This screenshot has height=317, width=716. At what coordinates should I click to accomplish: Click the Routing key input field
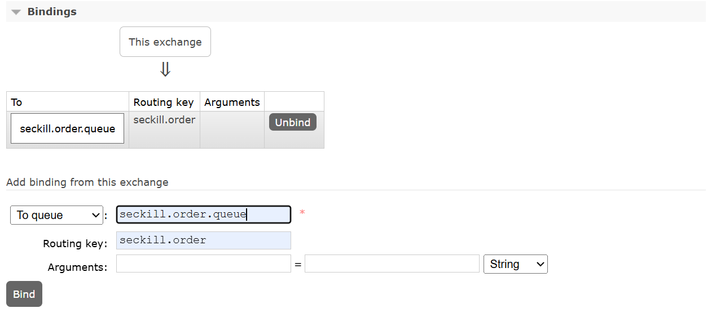tap(204, 240)
